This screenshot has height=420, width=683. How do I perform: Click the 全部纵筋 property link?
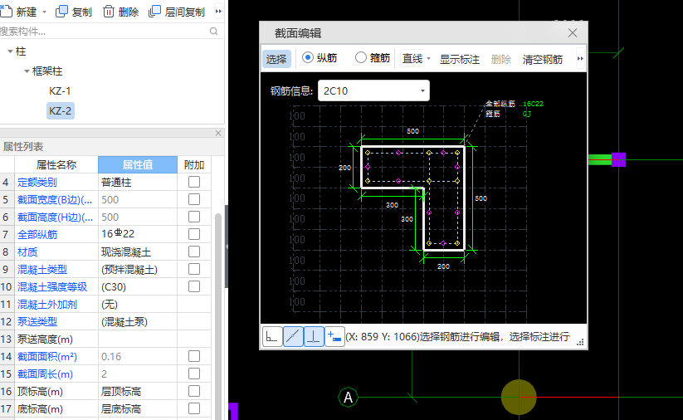coord(37,234)
